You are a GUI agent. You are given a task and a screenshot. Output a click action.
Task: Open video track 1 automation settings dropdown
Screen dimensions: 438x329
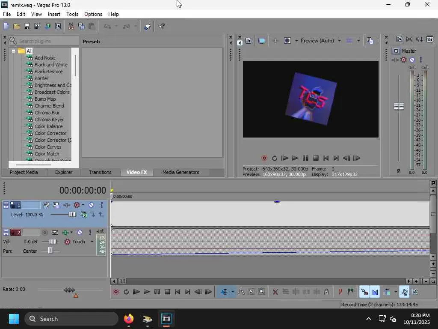[x=83, y=205]
